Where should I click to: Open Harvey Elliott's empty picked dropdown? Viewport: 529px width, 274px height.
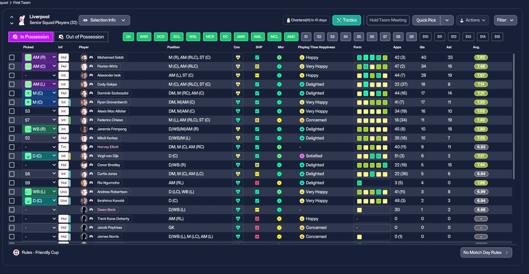pos(40,147)
